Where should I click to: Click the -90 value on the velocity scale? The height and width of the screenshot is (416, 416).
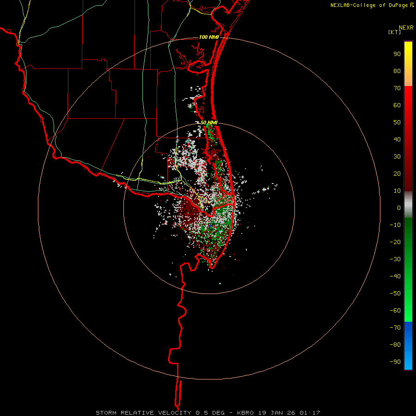click(395, 362)
